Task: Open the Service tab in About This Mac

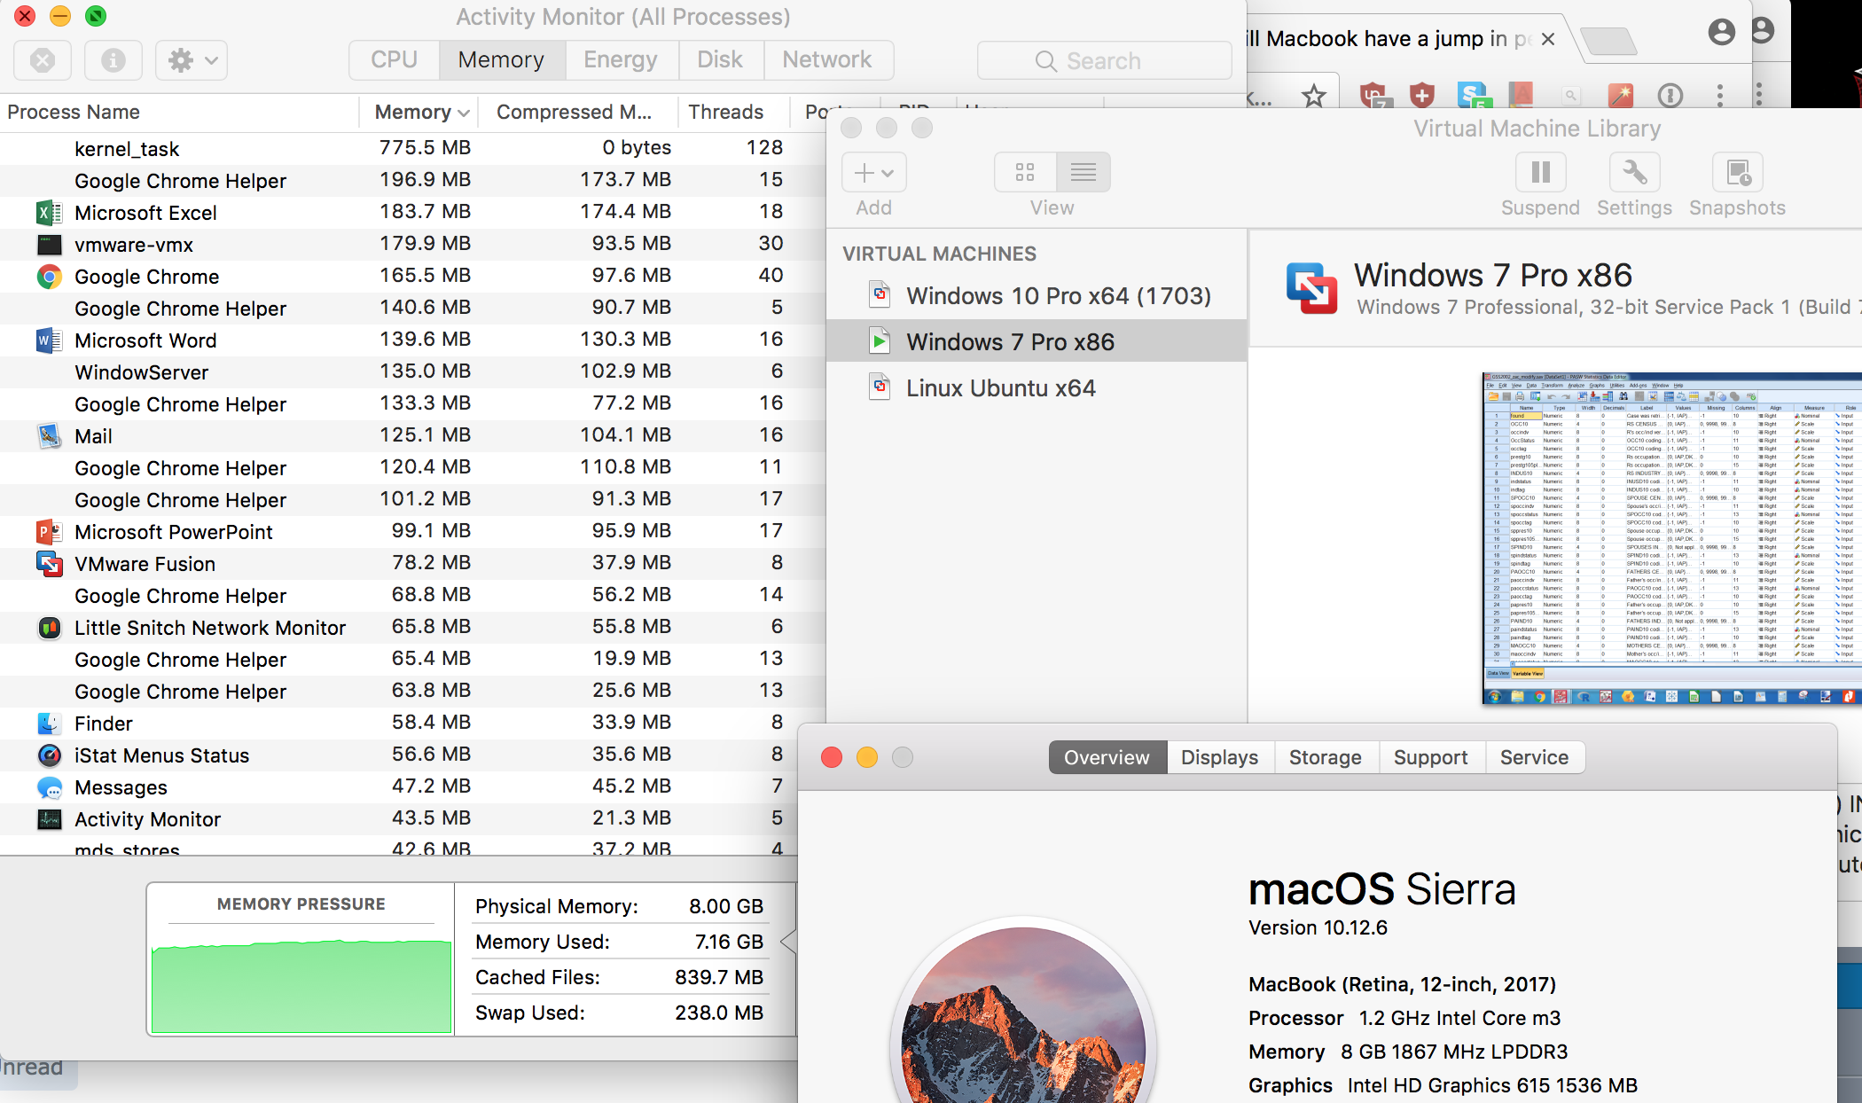Action: [x=1534, y=757]
